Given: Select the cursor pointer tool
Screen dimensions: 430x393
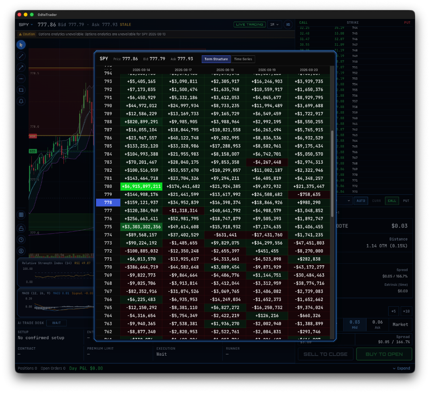Looking at the screenshot, I should 21,45.
